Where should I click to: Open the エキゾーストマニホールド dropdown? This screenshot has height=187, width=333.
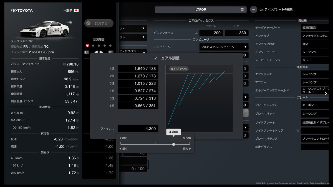click(315, 90)
